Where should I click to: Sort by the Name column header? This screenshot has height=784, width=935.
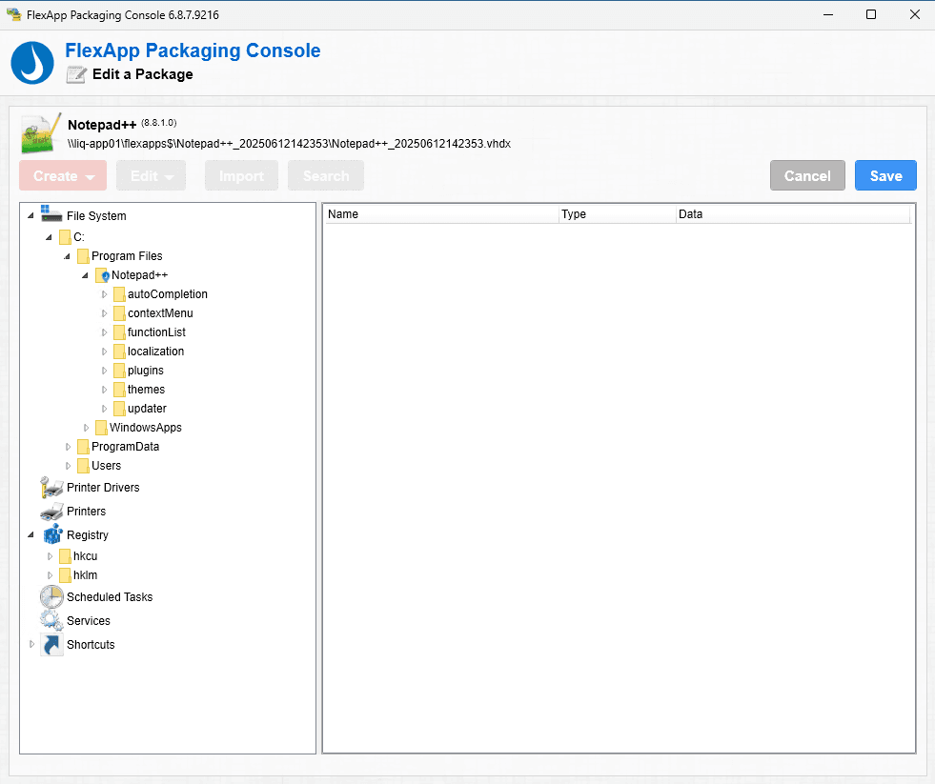[x=440, y=214]
